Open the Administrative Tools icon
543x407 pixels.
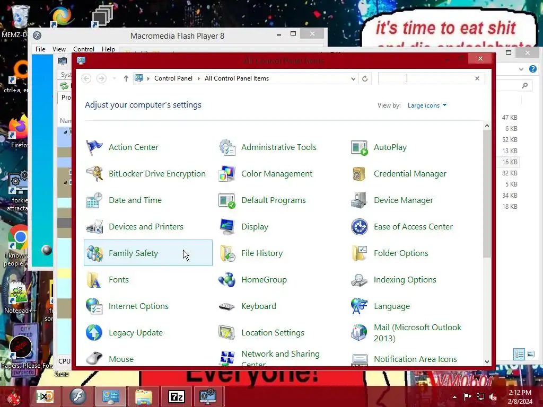pos(227,147)
